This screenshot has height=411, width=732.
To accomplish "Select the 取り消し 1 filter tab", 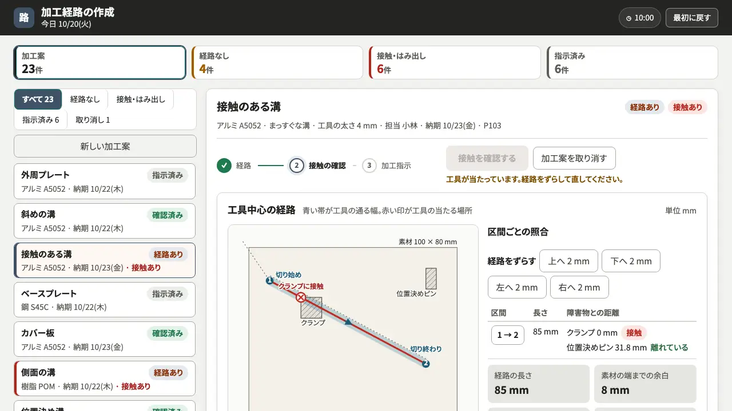I will click(93, 120).
